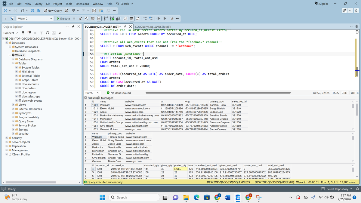Click Activity Monitor pulse icon in Object Explorer
The height and width of the screenshot is (203, 361).
coord(60,33)
